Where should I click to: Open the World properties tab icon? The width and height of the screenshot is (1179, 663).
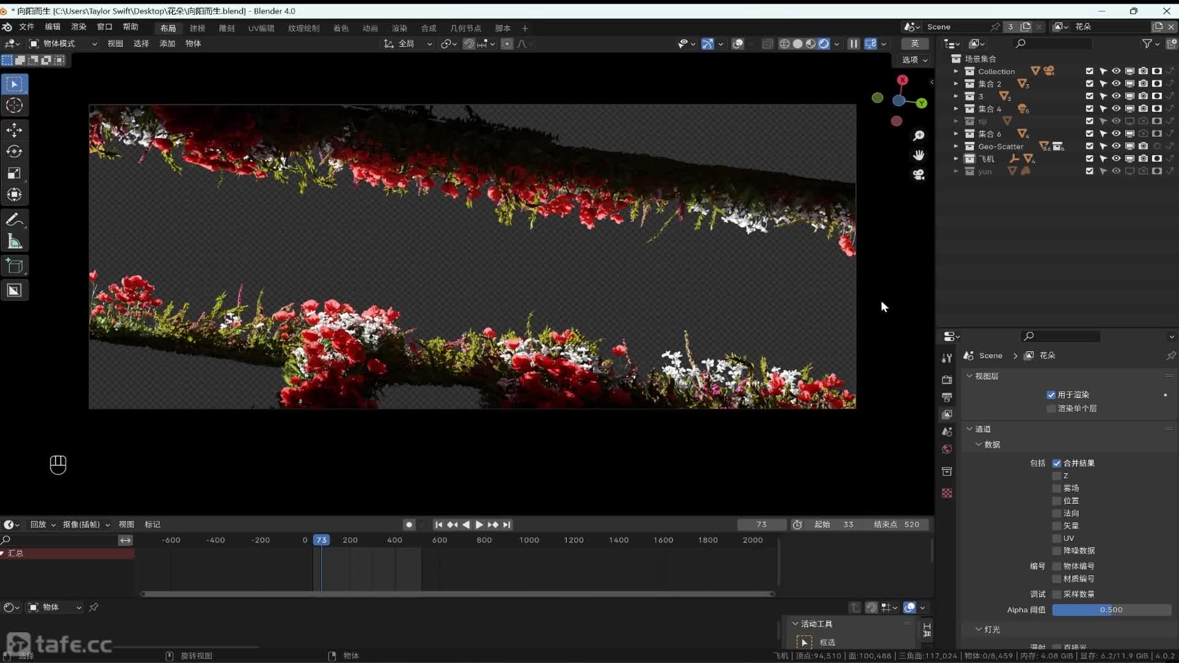pos(947,449)
